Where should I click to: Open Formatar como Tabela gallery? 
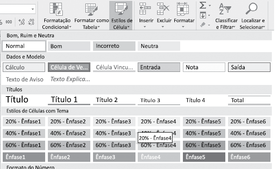[x=91, y=16]
